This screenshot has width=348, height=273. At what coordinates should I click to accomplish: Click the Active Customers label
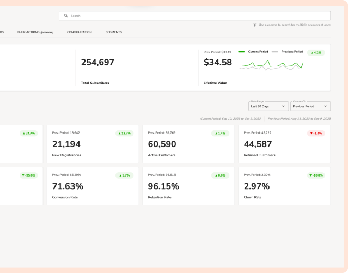pyautogui.click(x=162, y=155)
